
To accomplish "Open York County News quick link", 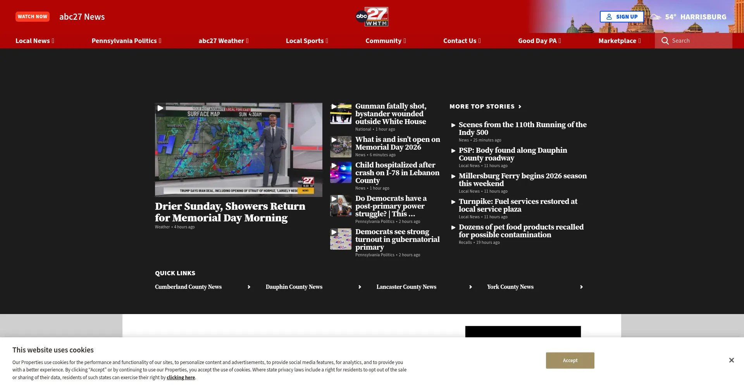I will pos(510,287).
